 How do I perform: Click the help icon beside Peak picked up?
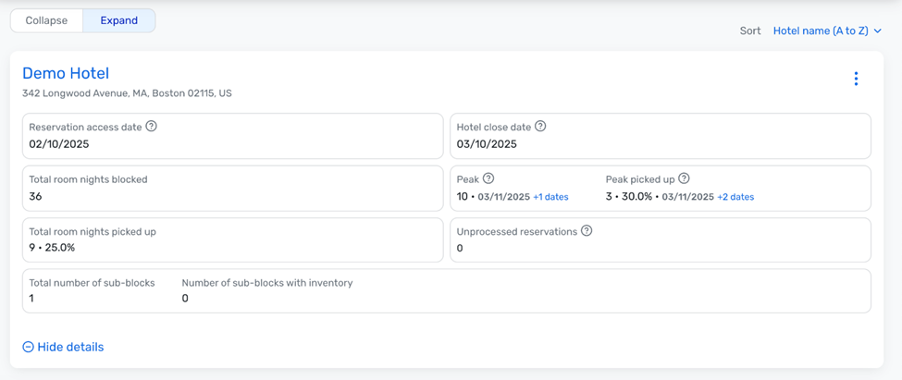point(684,178)
